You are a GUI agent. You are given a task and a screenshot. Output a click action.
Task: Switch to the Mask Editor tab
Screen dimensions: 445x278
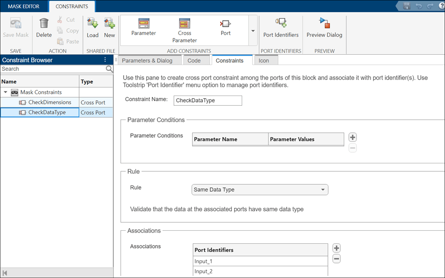click(x=23, y=7)
